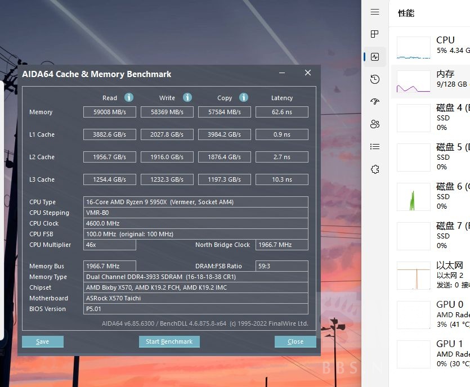Click info icon next to Write column
Viewport: 470px width, 387px height.
coord(187,97)
